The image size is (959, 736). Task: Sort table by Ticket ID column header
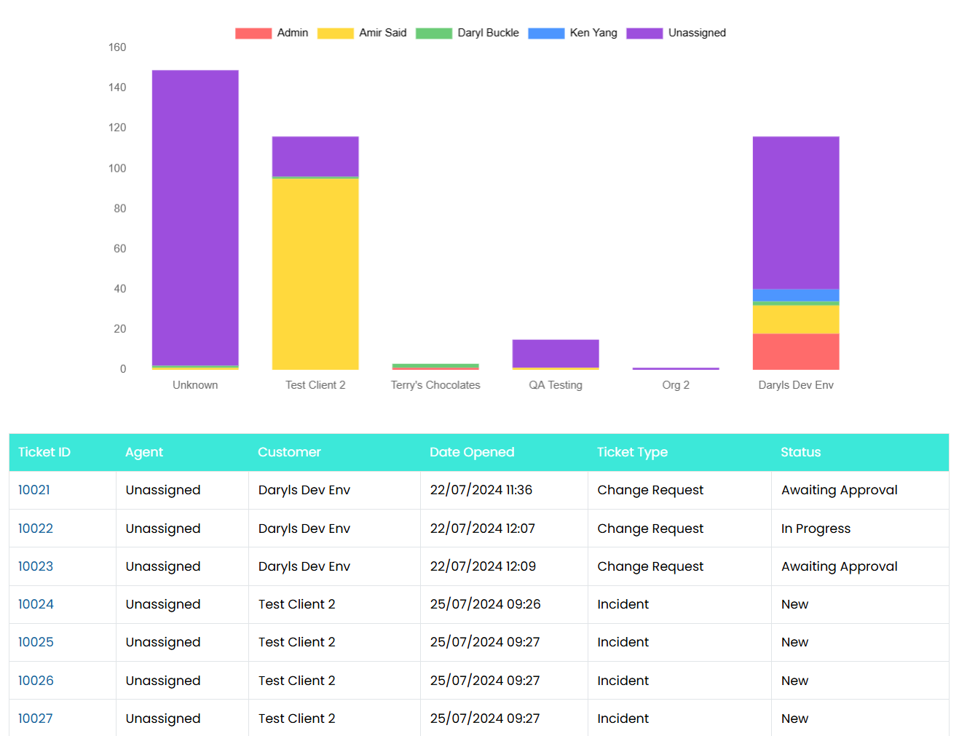pyautogui.click(x=44, y=452)
